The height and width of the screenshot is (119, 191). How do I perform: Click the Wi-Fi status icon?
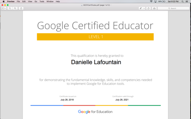[151, 1]
